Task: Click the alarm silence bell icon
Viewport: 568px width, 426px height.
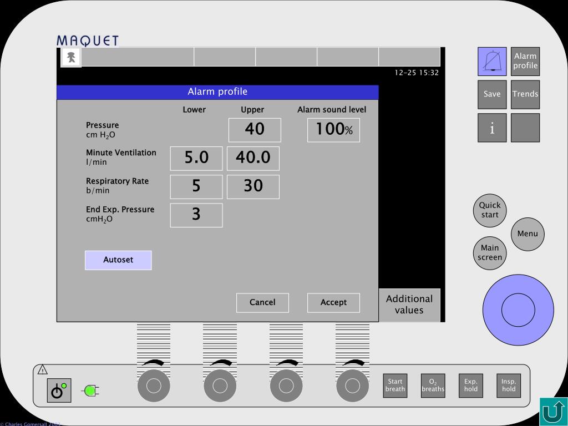Action: pyautogui.click(x=492, y=62)
